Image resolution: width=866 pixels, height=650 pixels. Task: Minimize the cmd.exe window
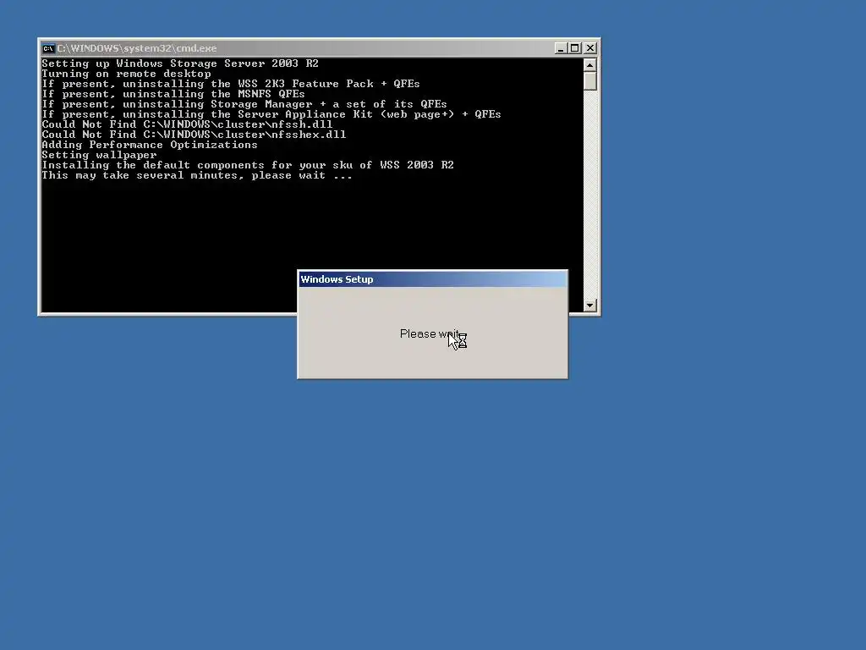point(561,48)
